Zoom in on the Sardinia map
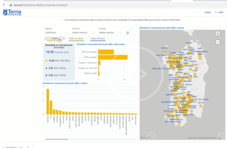Image resolution: width=227 pixels, height=148 pixels. 218,33
